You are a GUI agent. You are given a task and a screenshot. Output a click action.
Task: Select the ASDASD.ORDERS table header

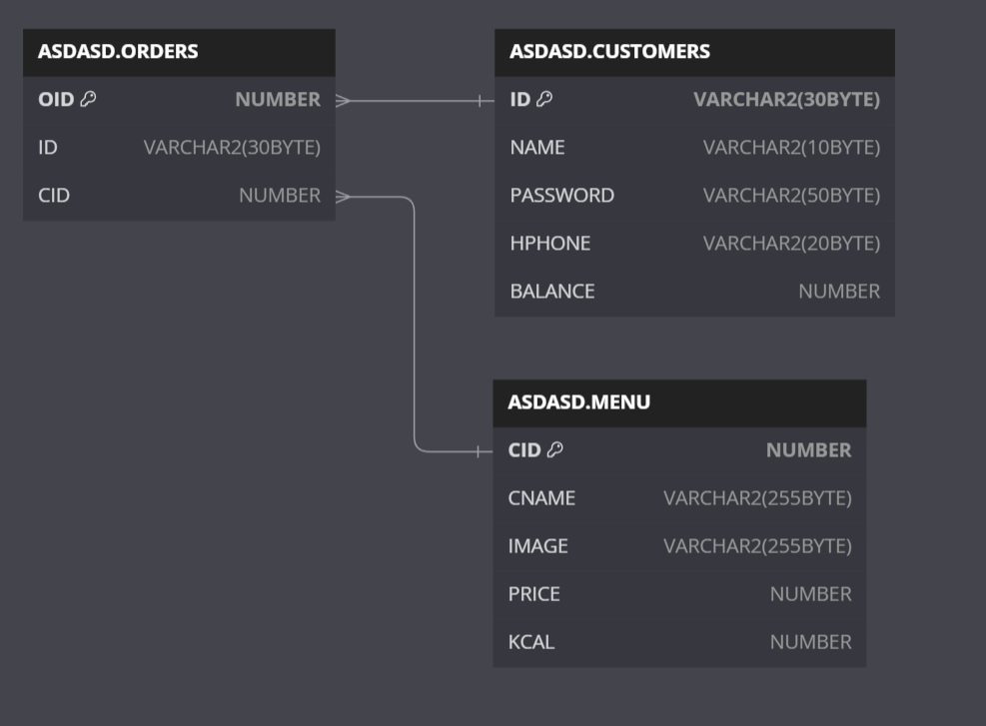179,52
